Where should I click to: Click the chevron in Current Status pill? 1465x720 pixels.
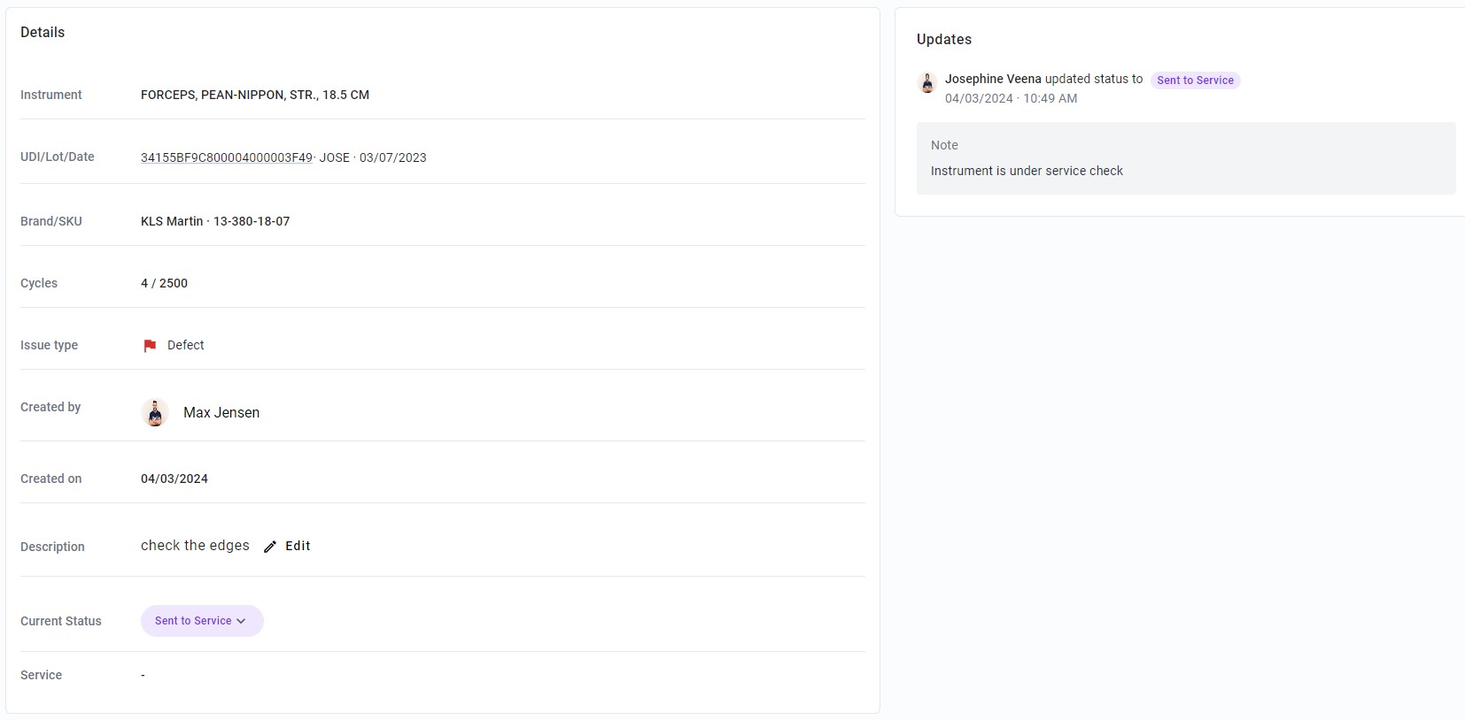(x=241, y=621)
